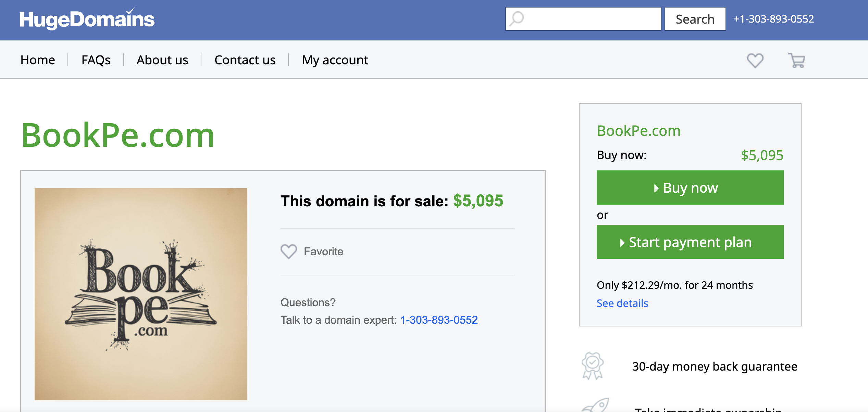868x412 pixels.
Task: Focus the domain search input field
Action: 583,19
